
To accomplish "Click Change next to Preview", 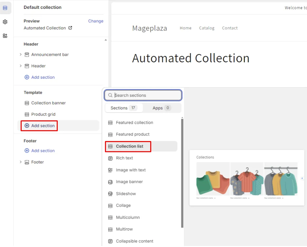I will [96, 21].
